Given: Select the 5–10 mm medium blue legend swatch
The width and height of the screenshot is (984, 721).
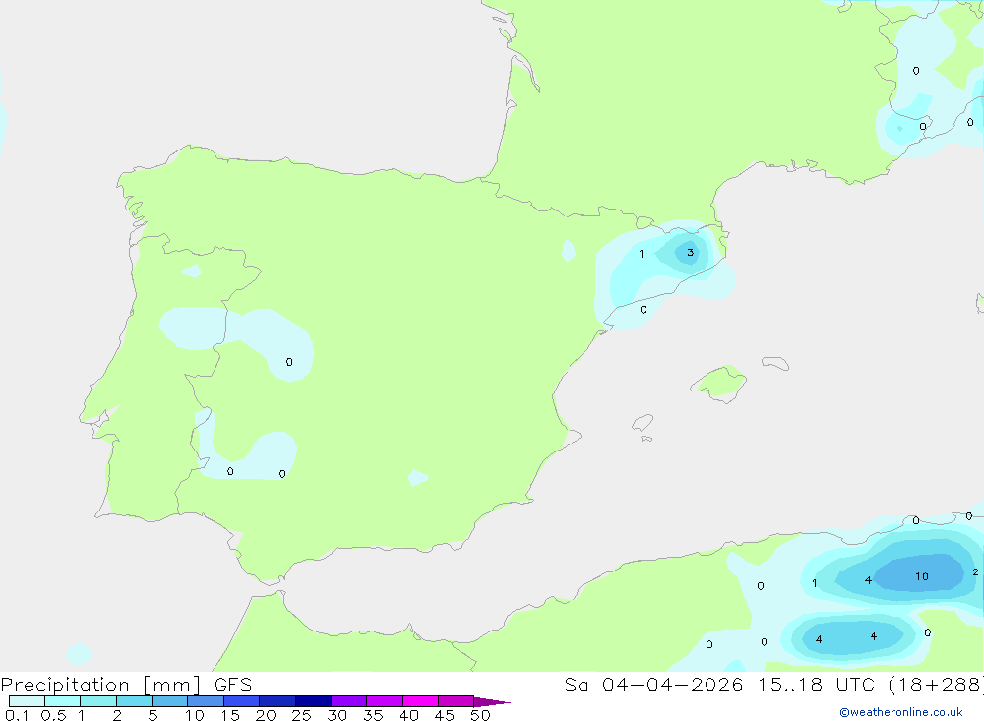Looking at the screenshot, I should (x=170, y=701).
